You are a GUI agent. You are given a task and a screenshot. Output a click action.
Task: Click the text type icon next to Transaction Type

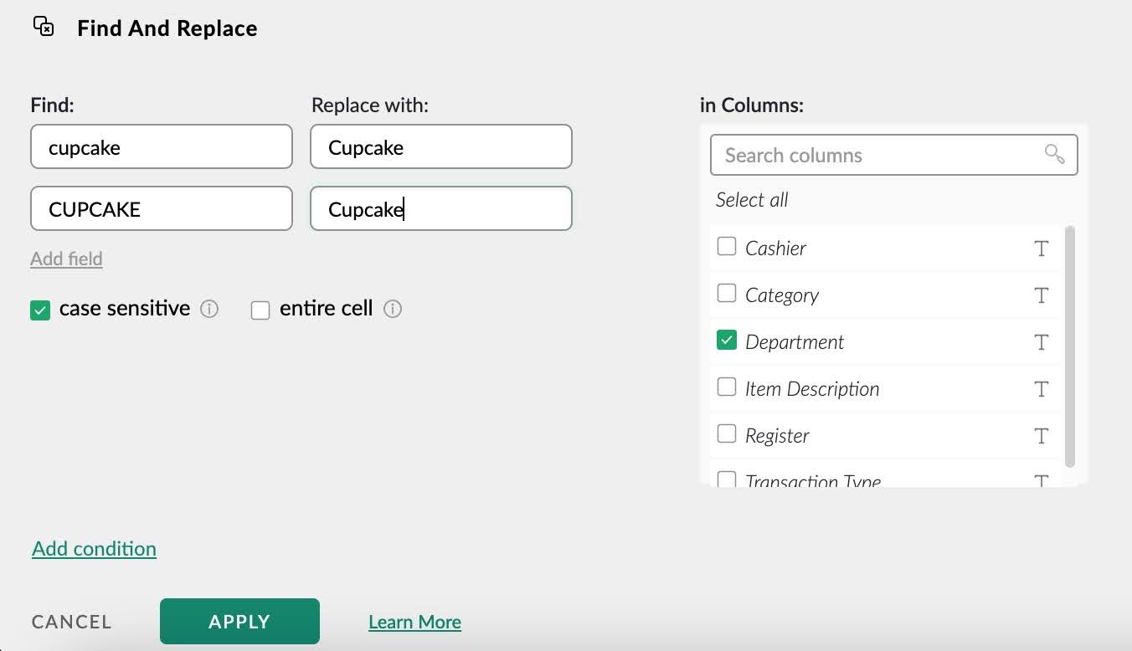(1041, 480)
